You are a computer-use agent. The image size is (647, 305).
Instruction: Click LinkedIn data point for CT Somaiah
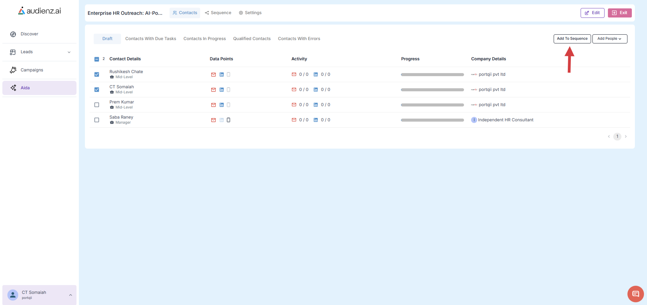coord(221,90)
